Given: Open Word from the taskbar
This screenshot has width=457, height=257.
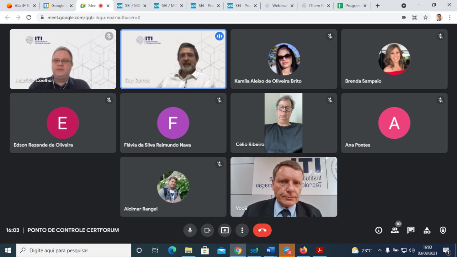Looking at the screenshot, I should (270, 250).
